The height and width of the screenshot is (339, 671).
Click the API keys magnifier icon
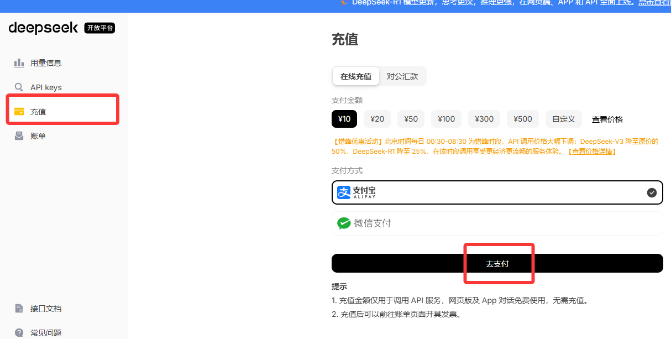tap(19, 87)
